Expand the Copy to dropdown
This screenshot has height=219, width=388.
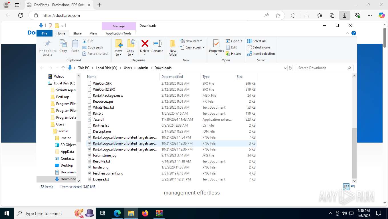pos(130,53)
